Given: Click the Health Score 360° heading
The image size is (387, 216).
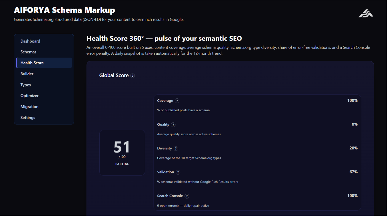Looking at the screenshot, I should pyautogui.click(x=164, y=38).
